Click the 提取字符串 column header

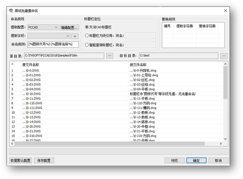click(185, 26)
